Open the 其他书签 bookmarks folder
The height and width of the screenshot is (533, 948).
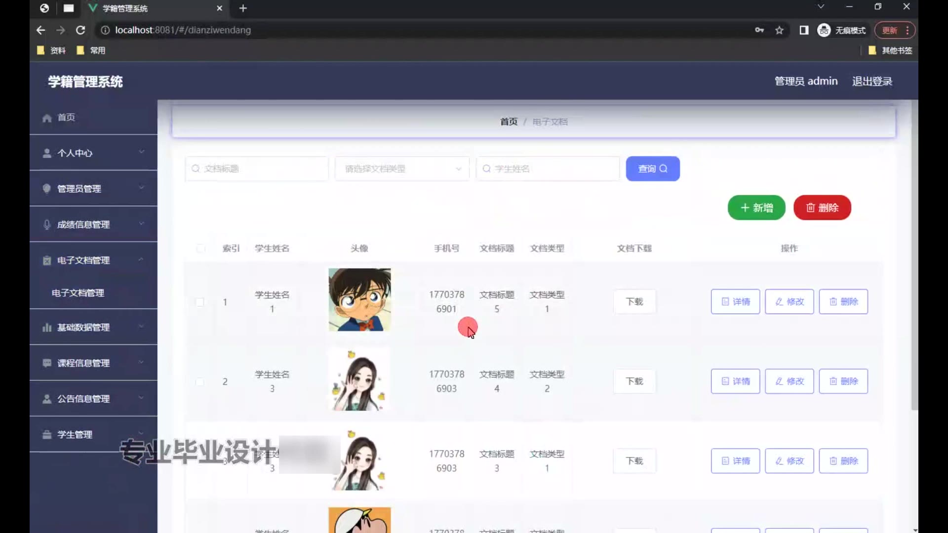click(890, 50)
